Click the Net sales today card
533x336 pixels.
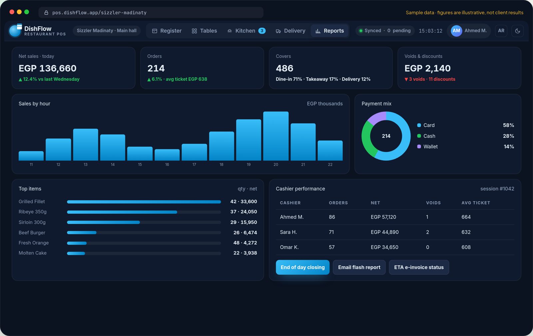click(74, 68)
